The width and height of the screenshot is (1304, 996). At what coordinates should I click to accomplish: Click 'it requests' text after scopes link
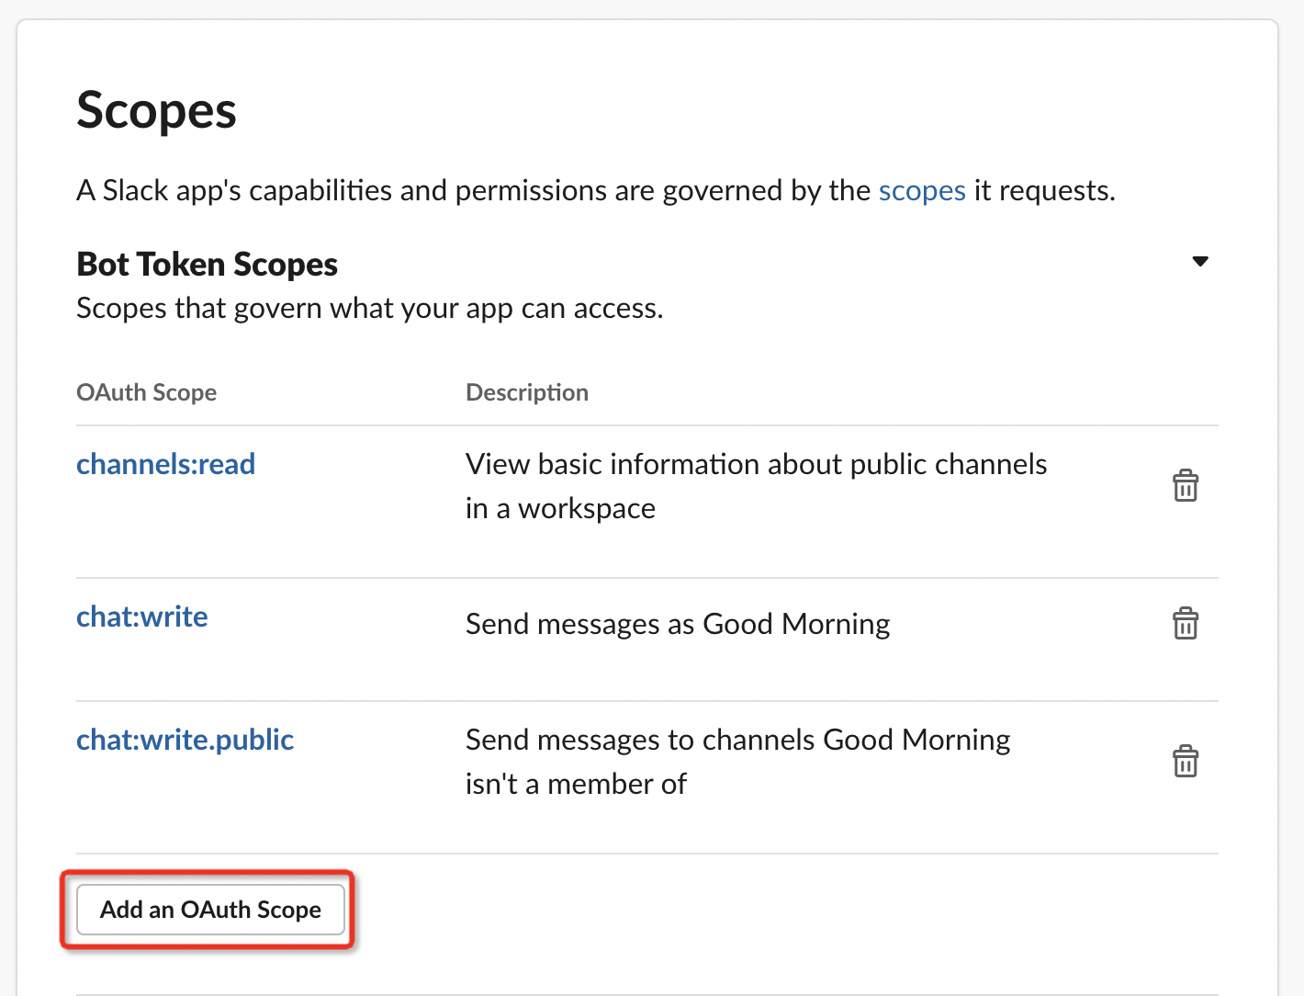[x=1043, y=191]
